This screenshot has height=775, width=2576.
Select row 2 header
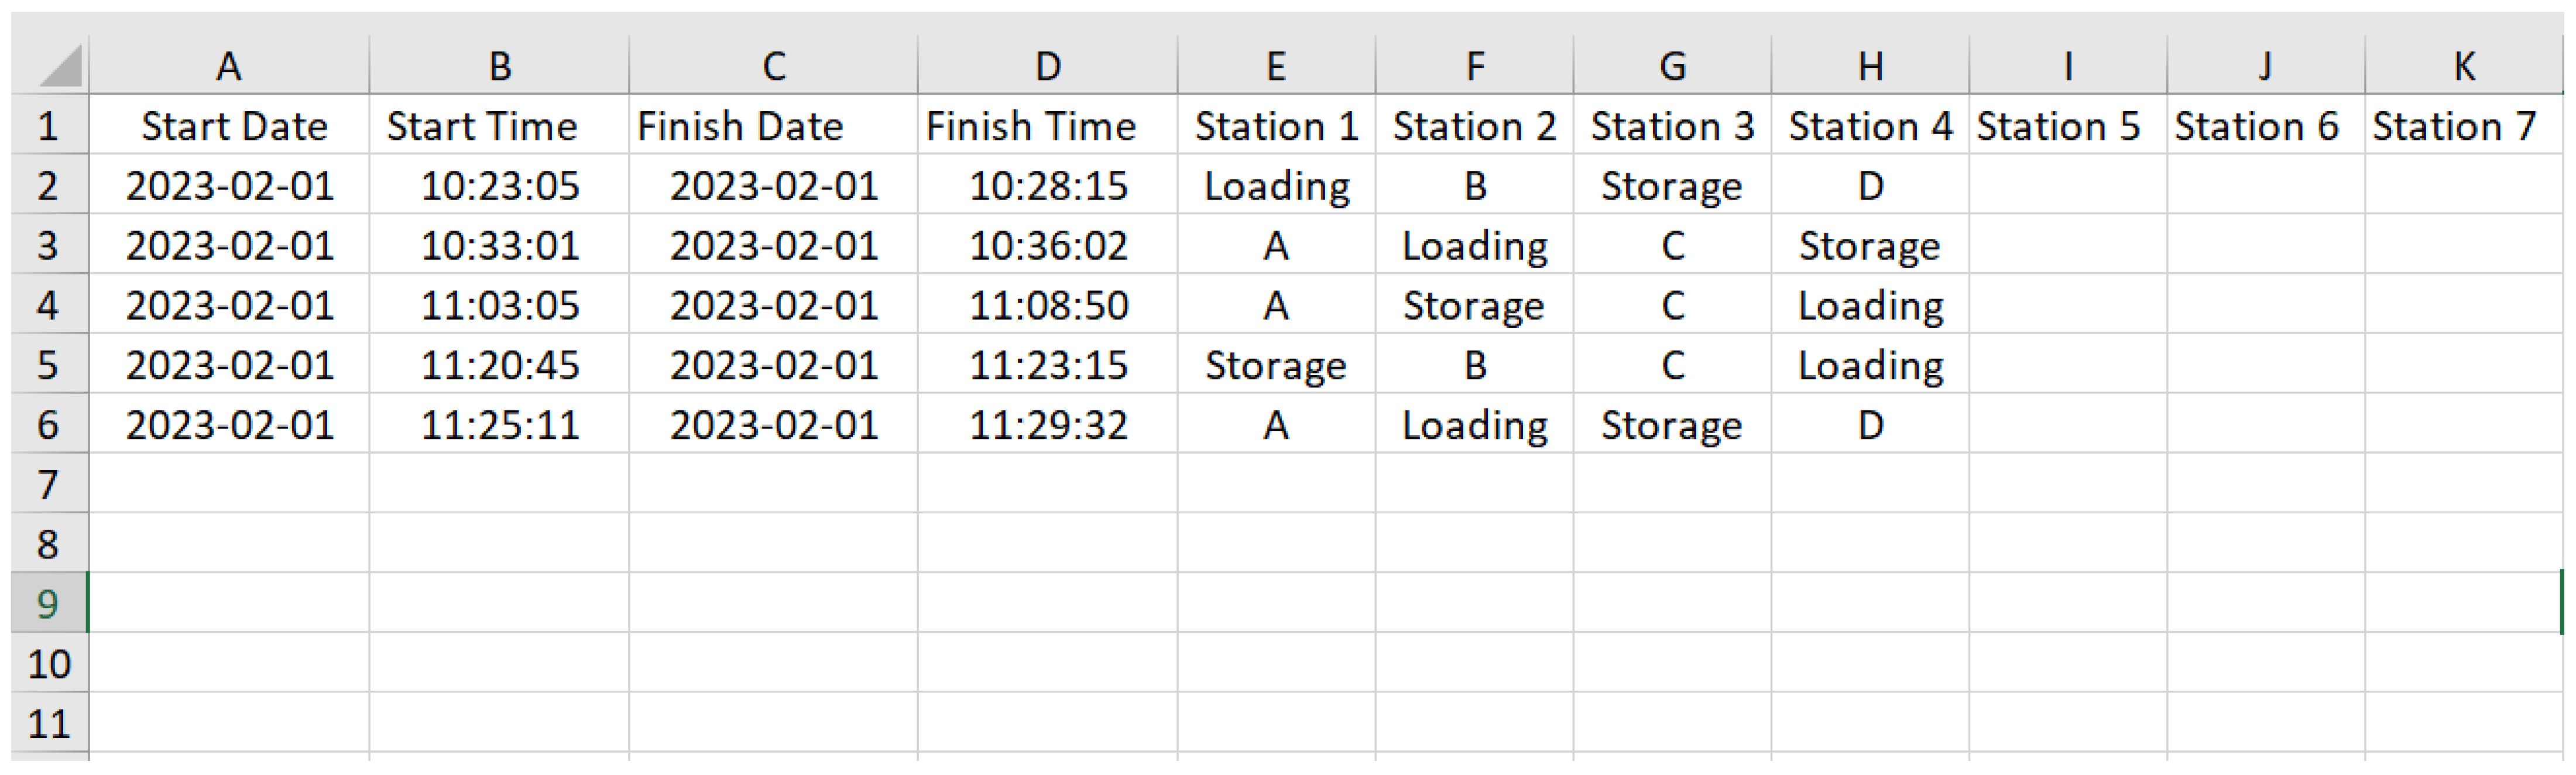(48, 186)
